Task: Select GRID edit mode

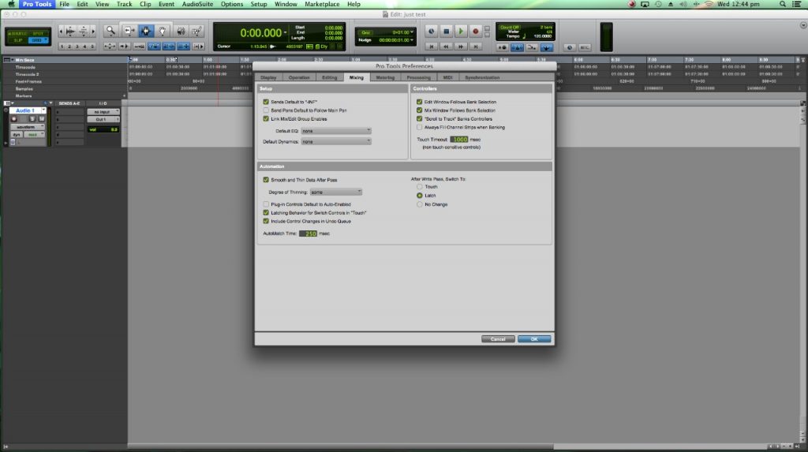Action: tap(38, 40)
